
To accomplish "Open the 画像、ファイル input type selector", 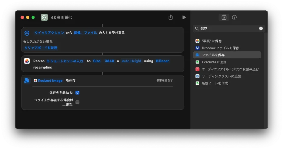I will 85,33.
